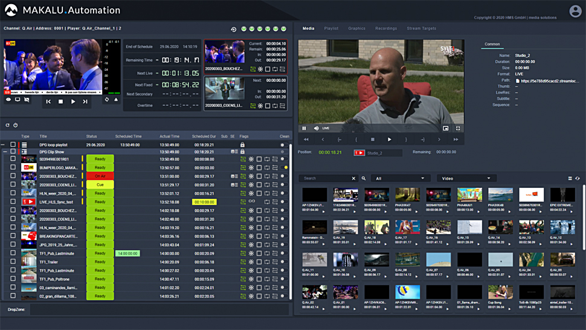
Task: Switch media browser to list view icon
Action: pyautogui.click(x=570, y=179)
